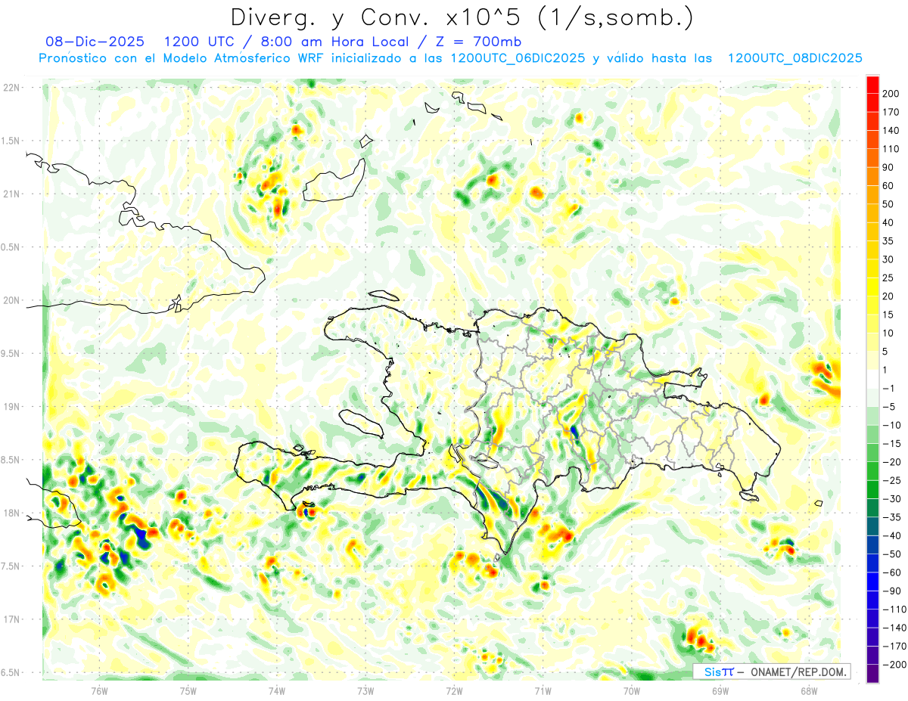Click the '18N' latitude label
This screenshot has width=908, height=701.
tap(11, 513)
